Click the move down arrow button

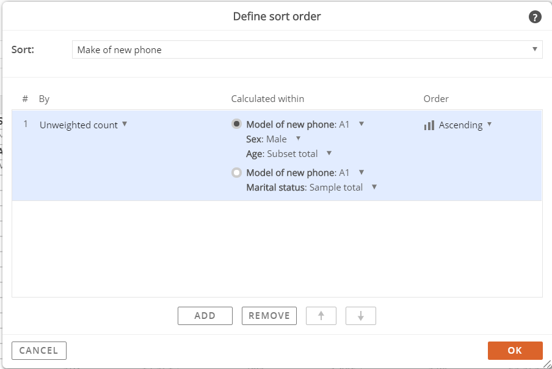(x=361, y=316)
